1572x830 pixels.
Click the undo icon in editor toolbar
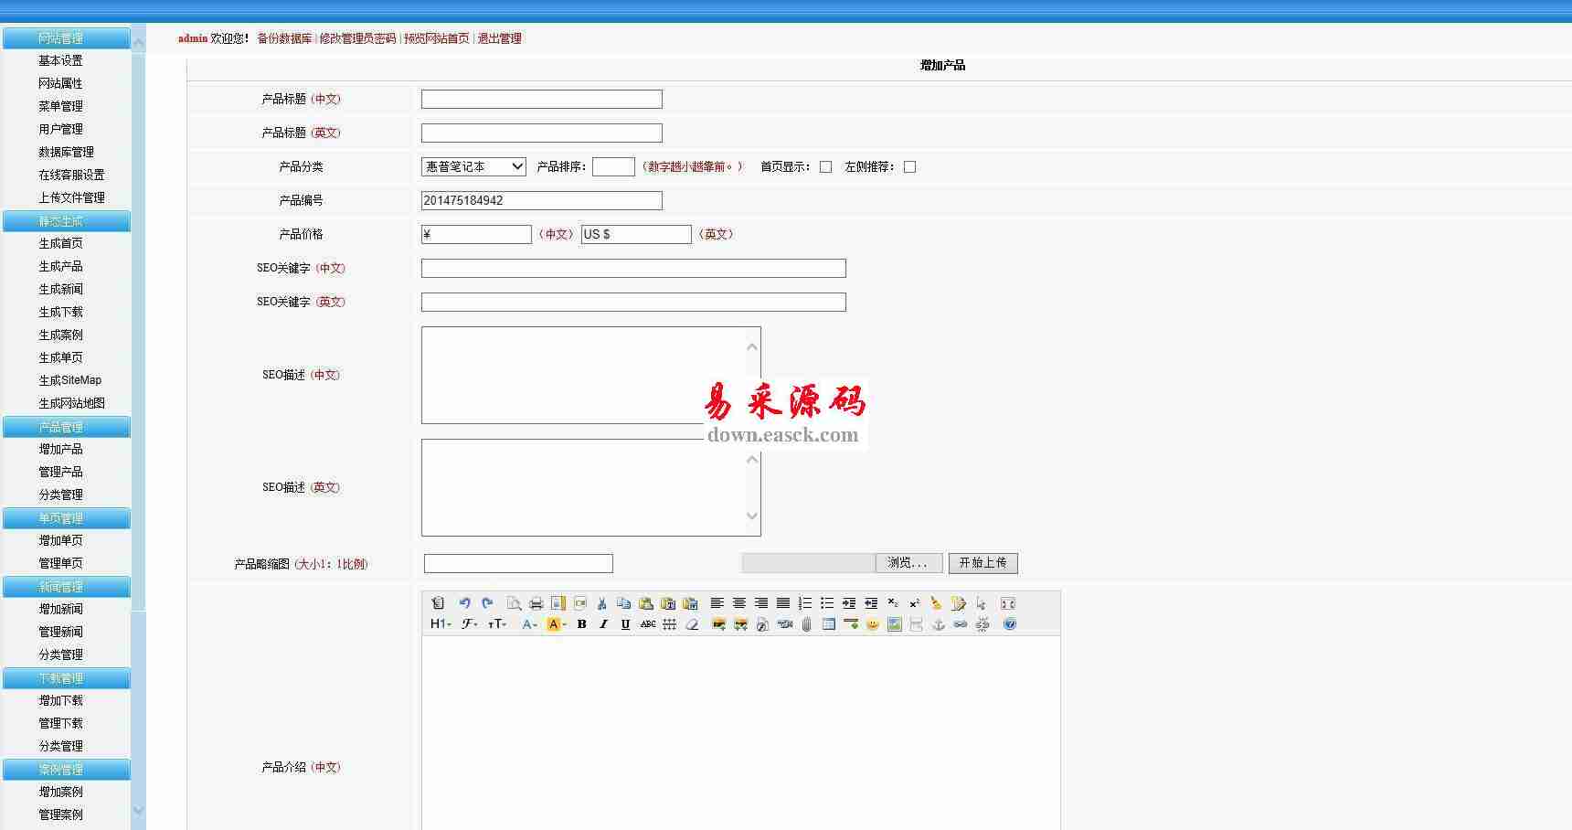pyautogui.click(x=464, y=603)
